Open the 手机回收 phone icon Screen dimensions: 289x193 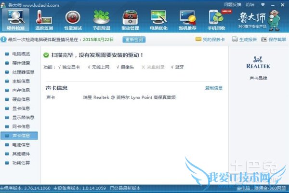click(x=216, y=20)
